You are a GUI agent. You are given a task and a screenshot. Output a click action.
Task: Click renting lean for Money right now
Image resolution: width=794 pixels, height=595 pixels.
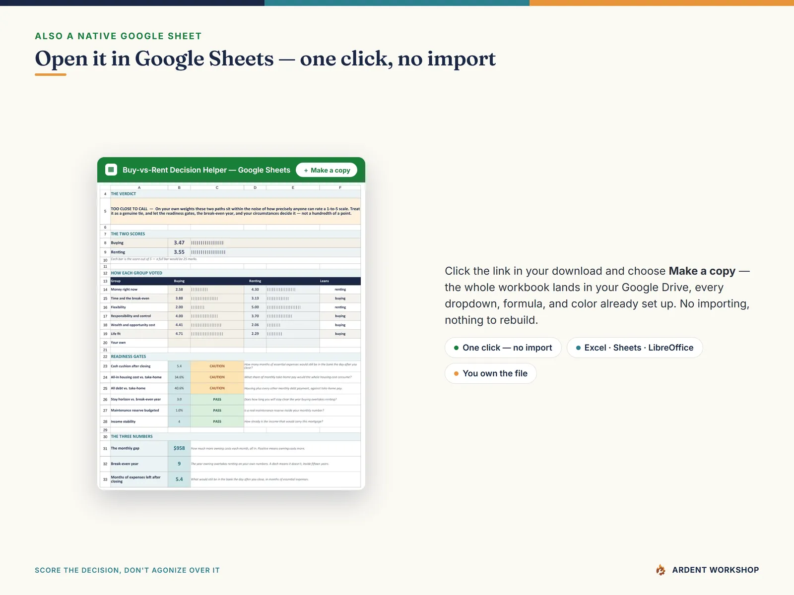pyautogui.click(x=340, y=290)
